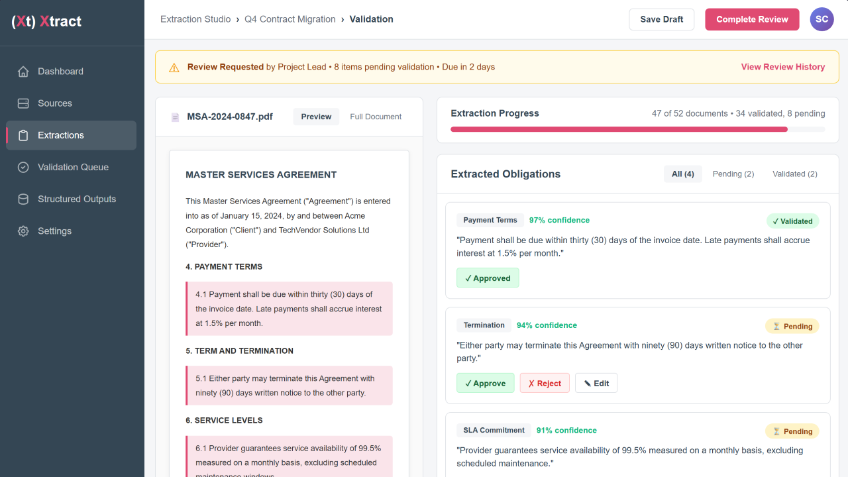Click the warning triangle in the review banner
The width and height of the screenshot is (848, 477).
[174, 68]
